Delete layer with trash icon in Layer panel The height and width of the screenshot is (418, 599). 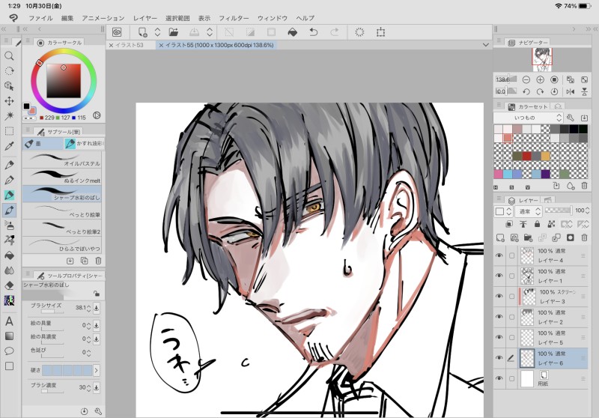pyautogui.click(x=584, y=237)
